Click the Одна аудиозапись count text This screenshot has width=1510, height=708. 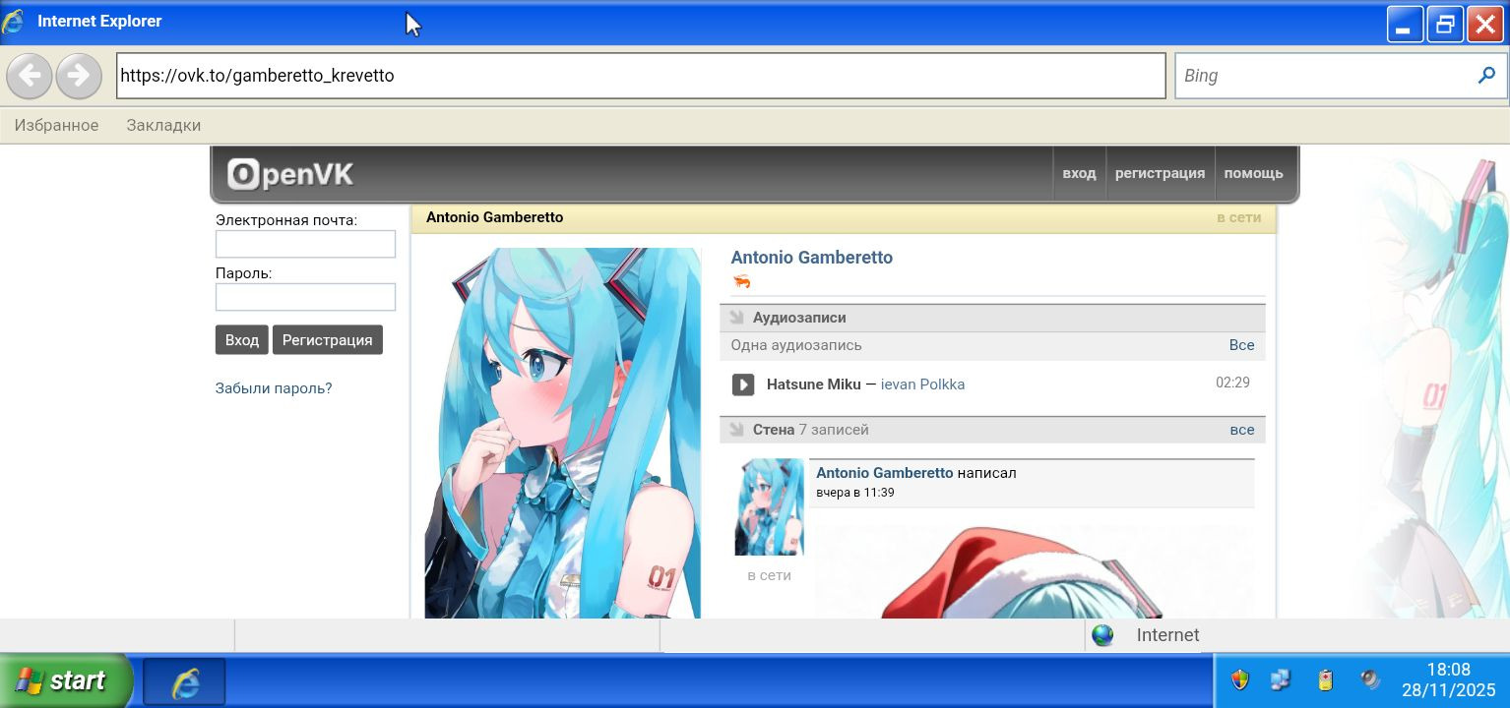[796, 345]
